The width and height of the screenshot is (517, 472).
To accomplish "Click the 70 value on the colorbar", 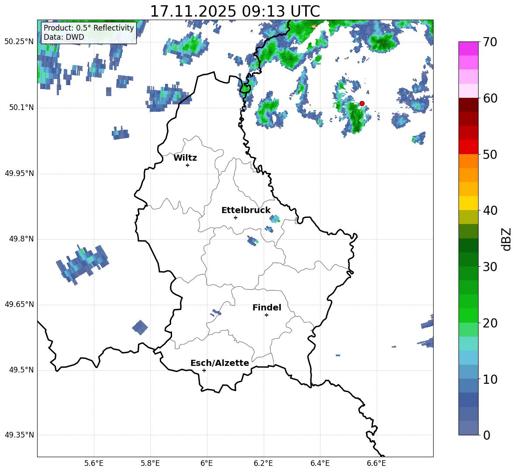I will pos(489,42).
